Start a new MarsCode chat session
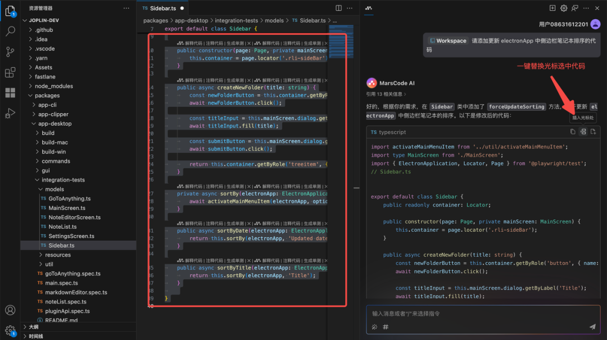The width and height of the screenshot is (607, 340). (552, 8)
